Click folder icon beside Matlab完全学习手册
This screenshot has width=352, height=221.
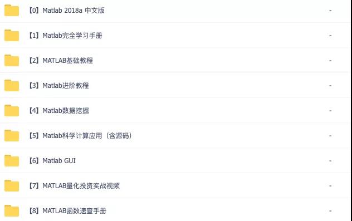[12, 36]
